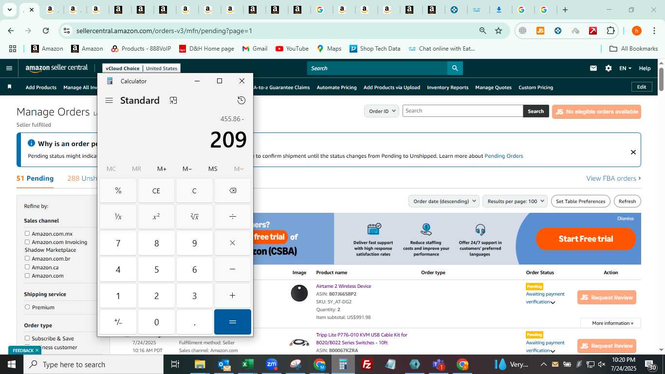Click the bookmark flag icon before Add Products
This screenshot has width=665, height=374.
[9, 87]
